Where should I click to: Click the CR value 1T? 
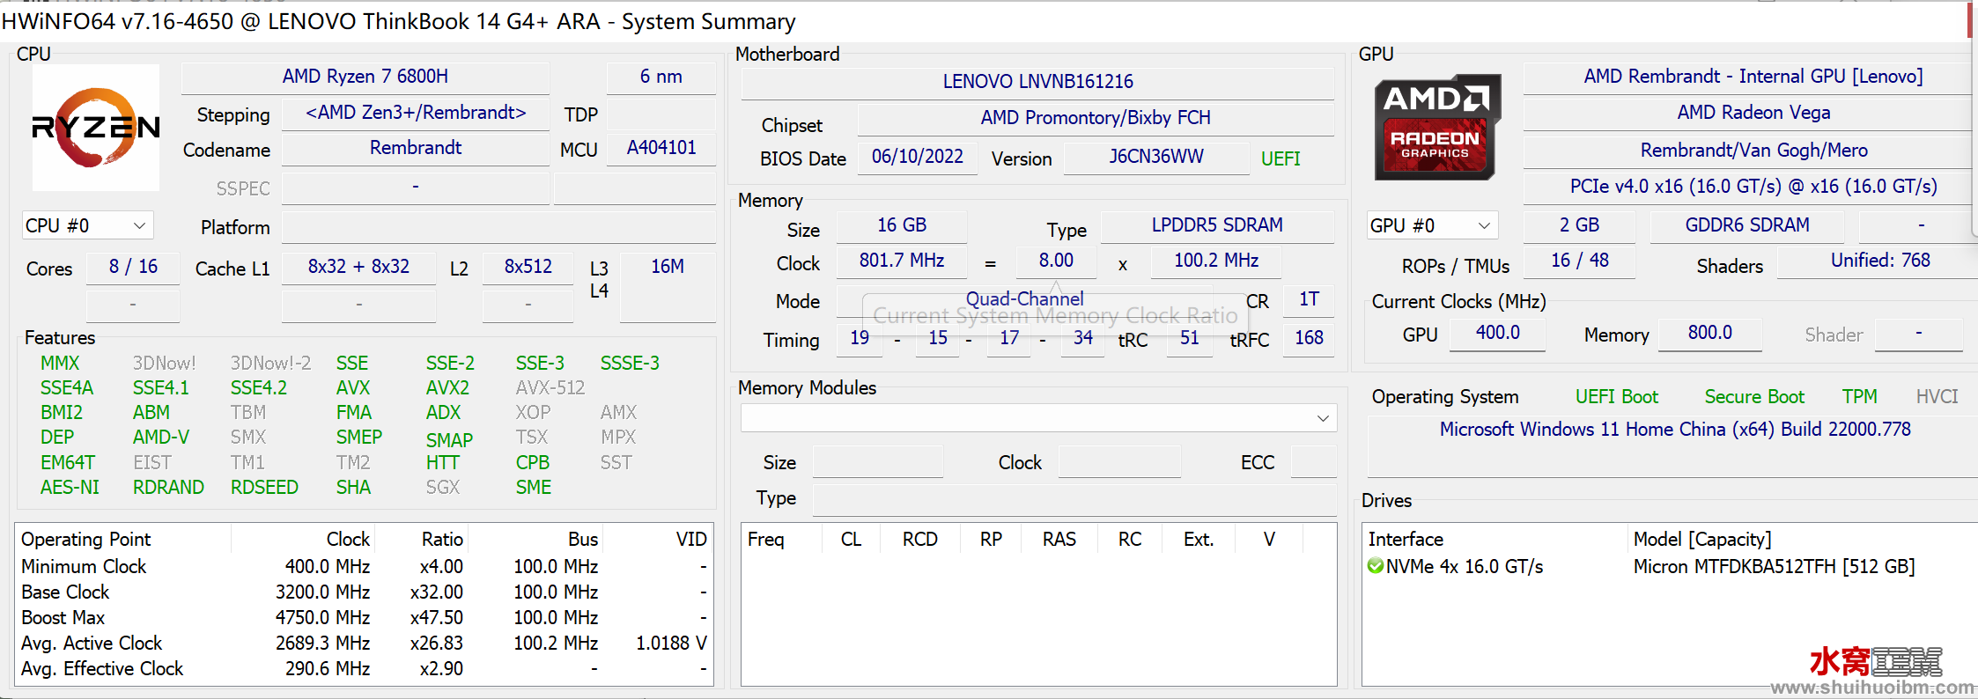(x=1309, y=299)
